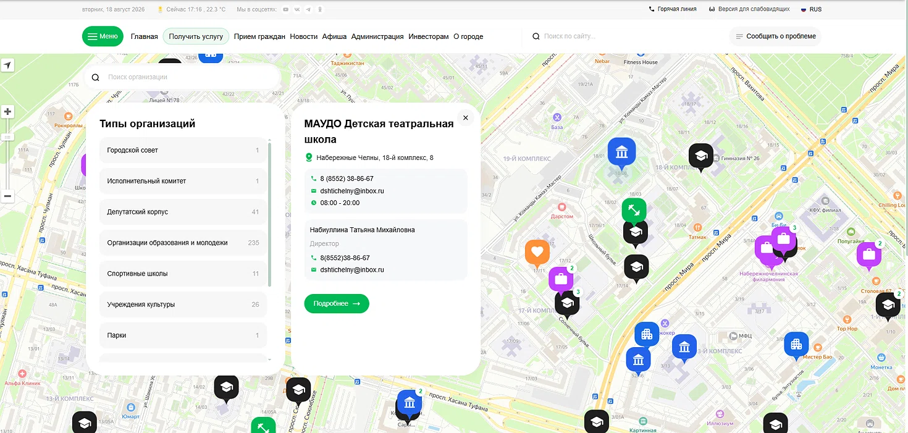Open Администрация menu item
This screenshot has width=908, height=433.
377,36
